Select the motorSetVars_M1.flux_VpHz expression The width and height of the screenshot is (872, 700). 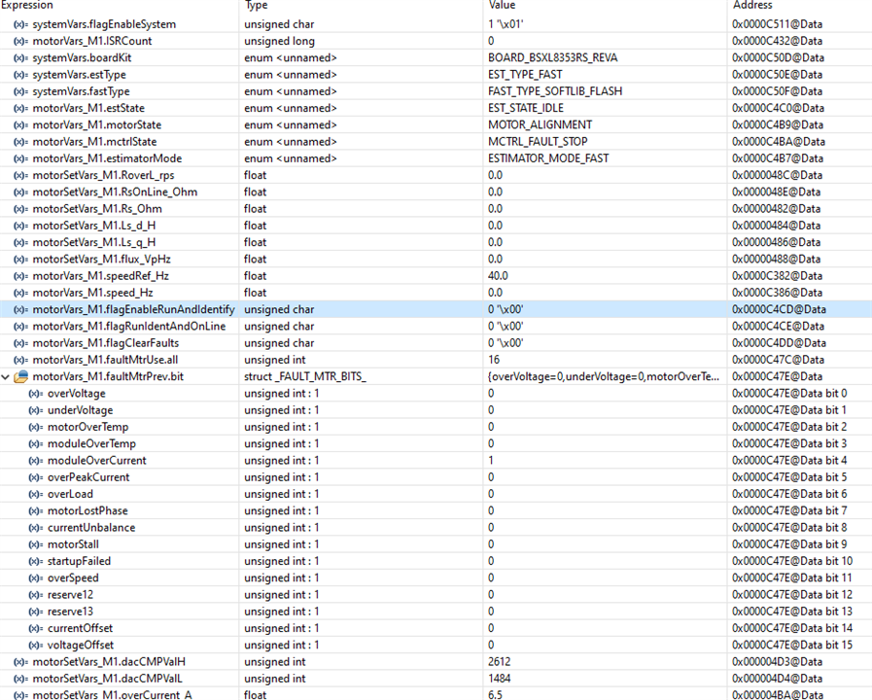point(102,259)
